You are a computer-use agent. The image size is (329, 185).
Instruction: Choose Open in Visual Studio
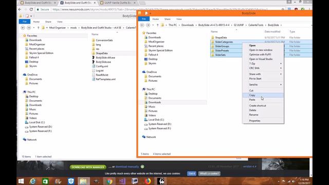coord(261,59)
